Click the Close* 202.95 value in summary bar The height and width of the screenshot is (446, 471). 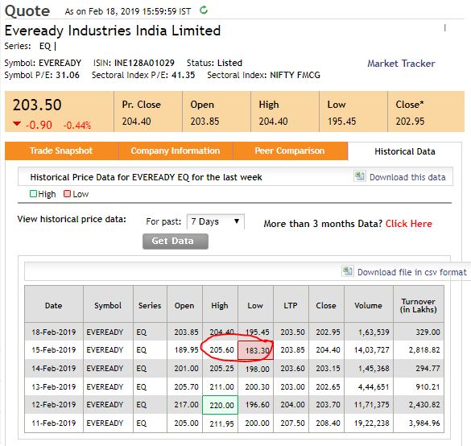click(410, 122)
